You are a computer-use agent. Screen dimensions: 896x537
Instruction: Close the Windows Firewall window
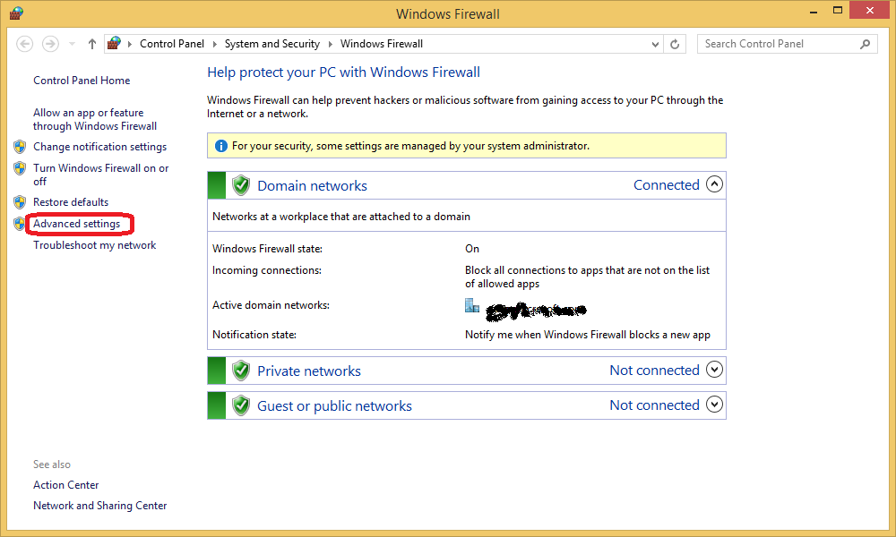[x=870, y=10]
